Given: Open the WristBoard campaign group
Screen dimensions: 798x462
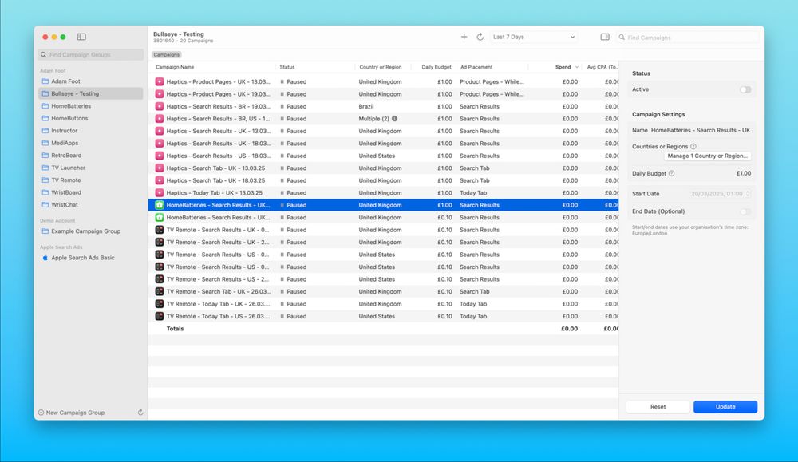Looking at the screenshot, I should click(91, 192).
